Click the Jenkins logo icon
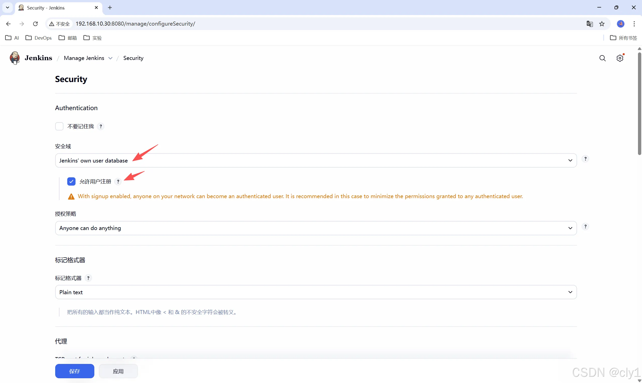 coord(15,58)
